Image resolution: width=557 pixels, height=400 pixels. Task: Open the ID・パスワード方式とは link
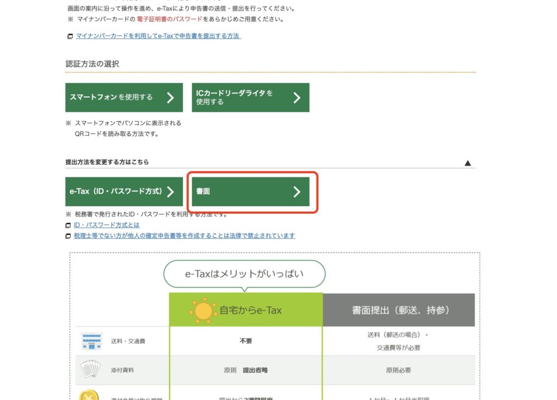(x=107, y=225)
